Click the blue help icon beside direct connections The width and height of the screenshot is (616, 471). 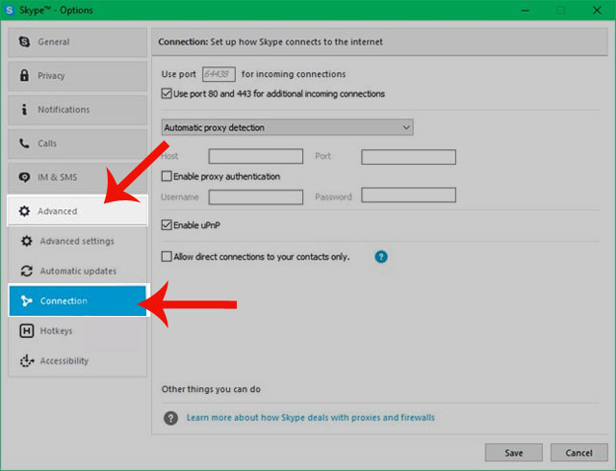(381, 257)
